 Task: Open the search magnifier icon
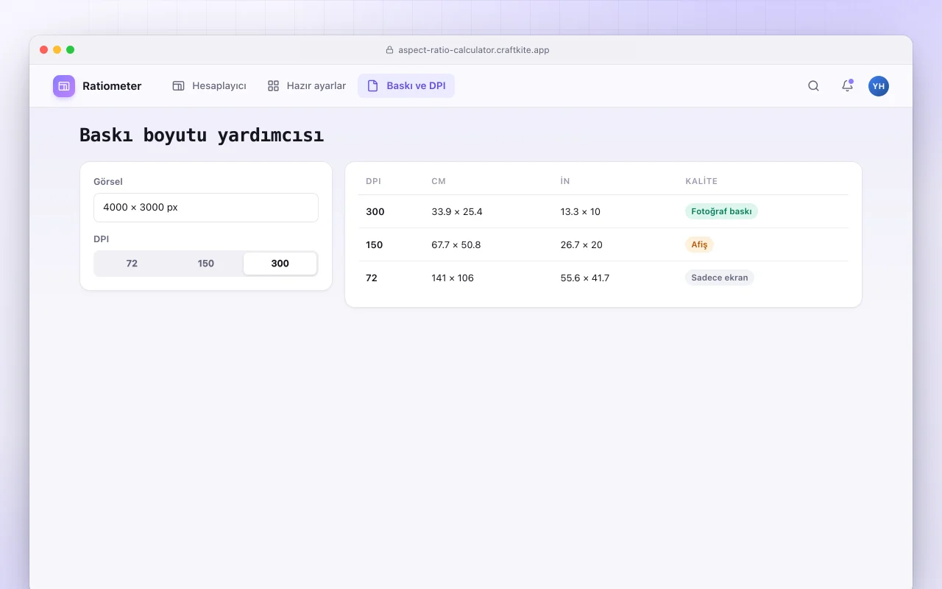813,86
